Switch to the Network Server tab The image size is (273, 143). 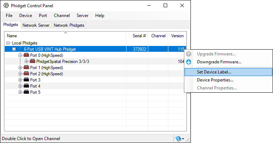coord(36,25)
